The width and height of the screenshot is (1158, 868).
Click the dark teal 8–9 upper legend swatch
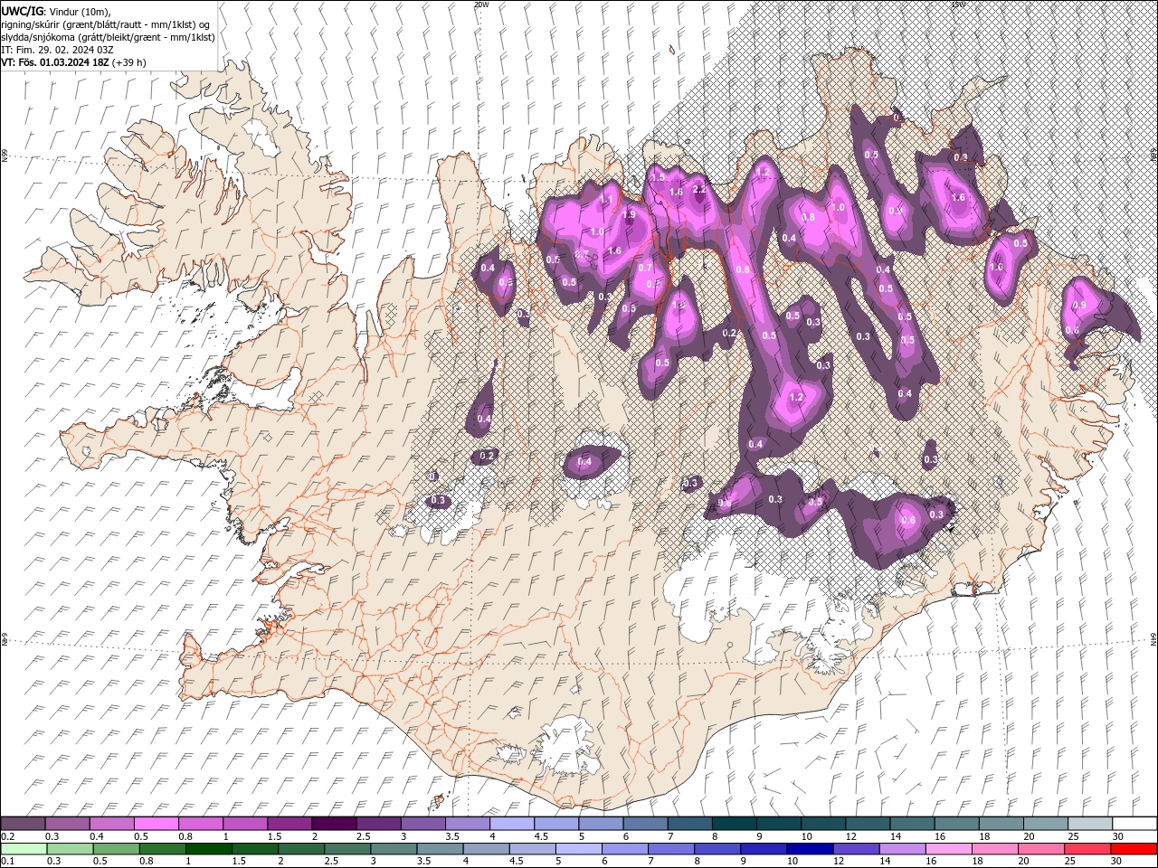pyautogui.click(x=735, y=824)
